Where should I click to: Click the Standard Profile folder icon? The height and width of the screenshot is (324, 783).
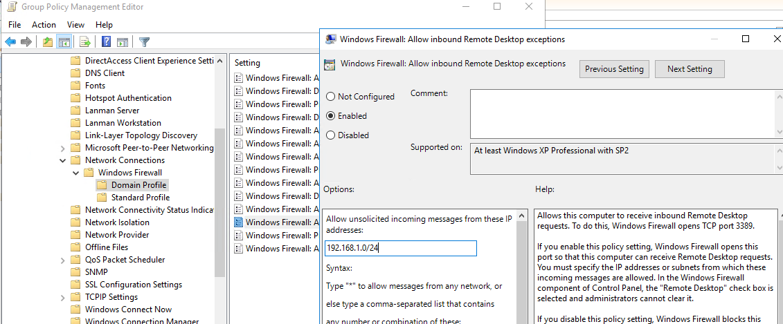click(102, 198)
